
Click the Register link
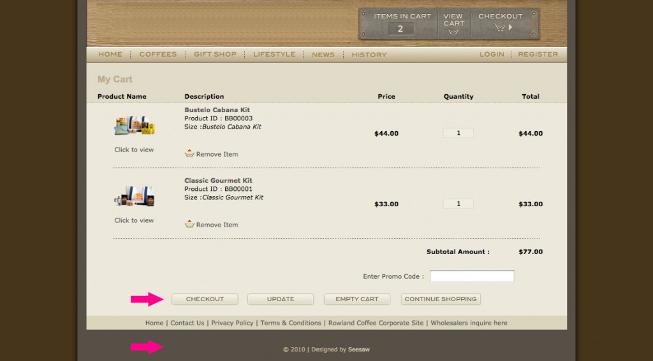point(538,54)
